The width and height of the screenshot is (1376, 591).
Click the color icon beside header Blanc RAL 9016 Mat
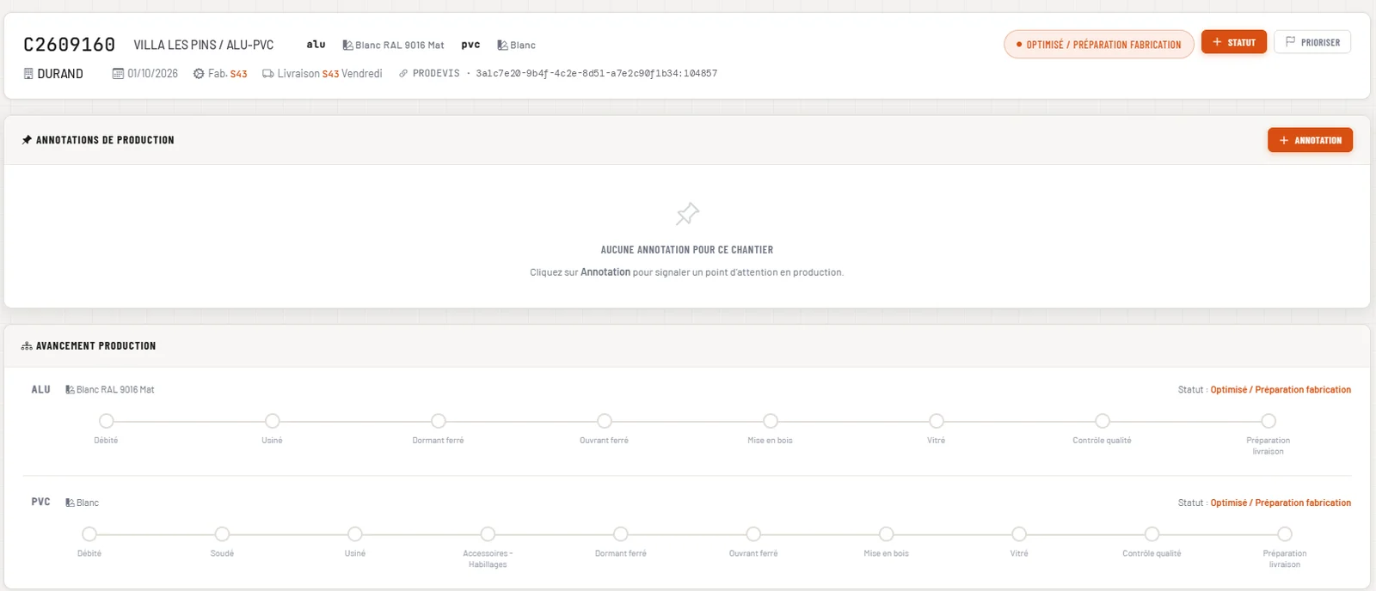coord(347,45)
